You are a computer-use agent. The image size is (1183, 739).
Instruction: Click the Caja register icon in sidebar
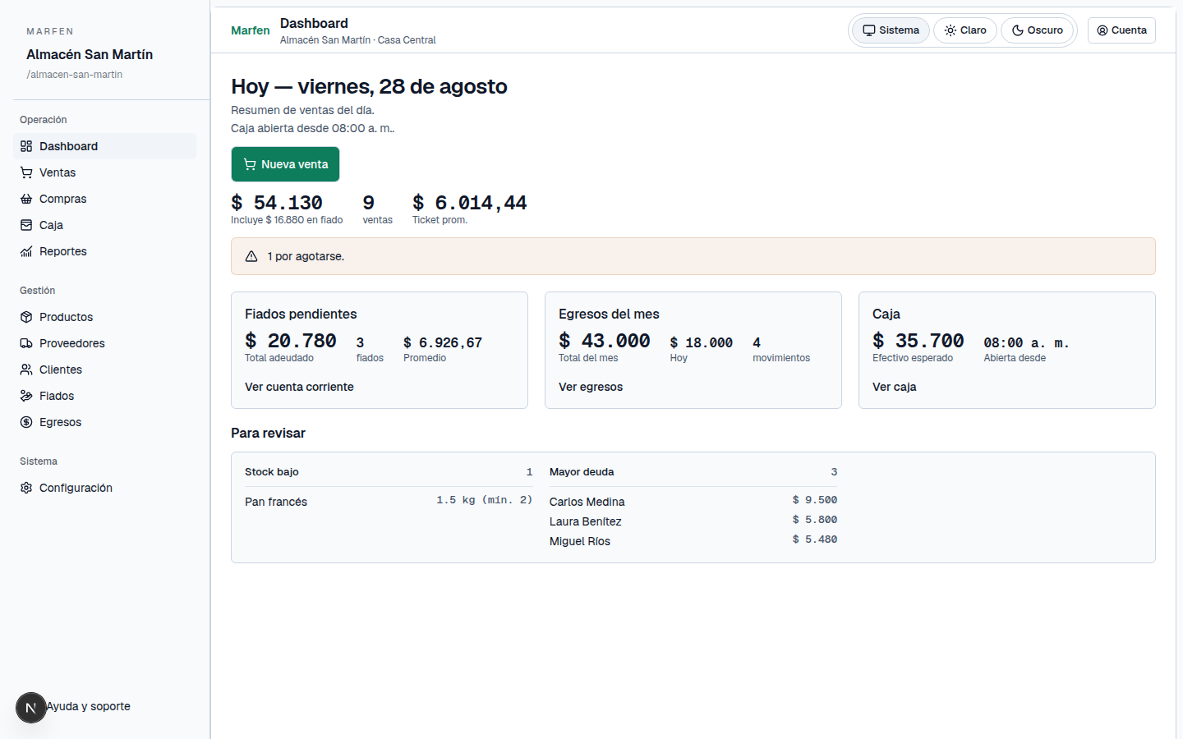tap(26, 225)
